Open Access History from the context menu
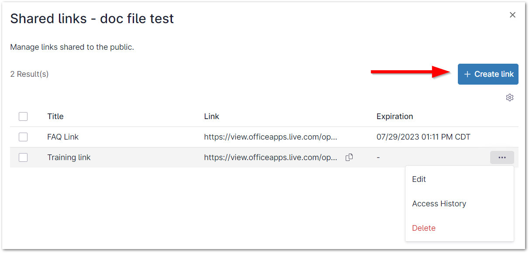The width and height of the screenshot is (529, 253). point(439,203)
